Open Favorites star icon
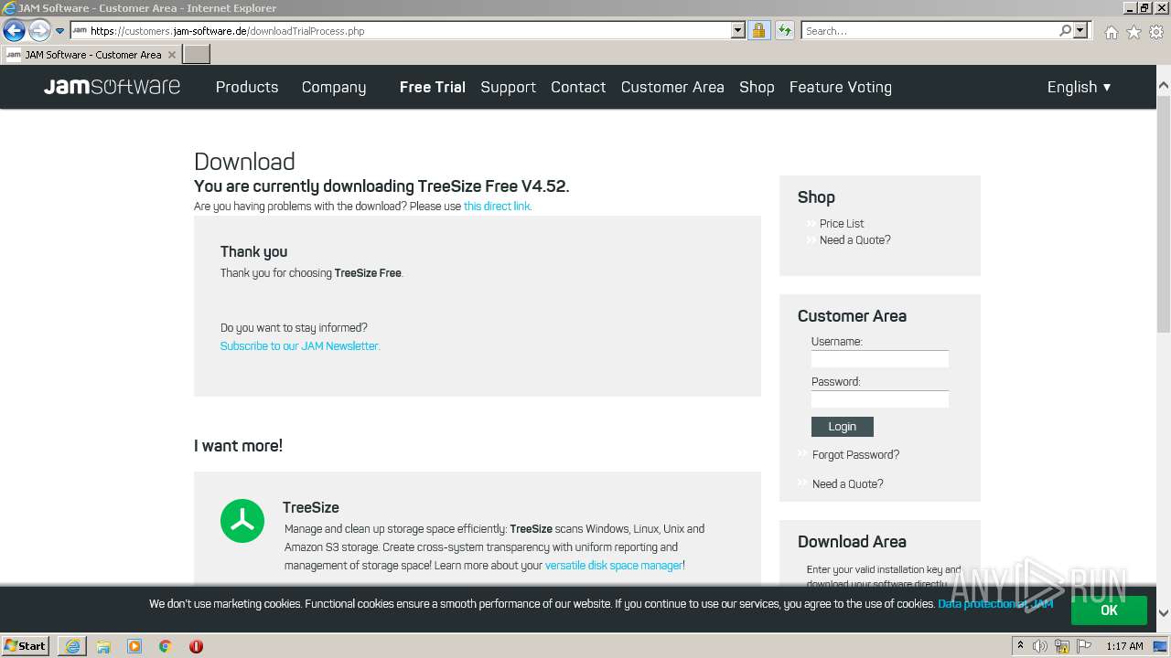The height and width of the screenshot is (658, 1171). [1133, 32]
